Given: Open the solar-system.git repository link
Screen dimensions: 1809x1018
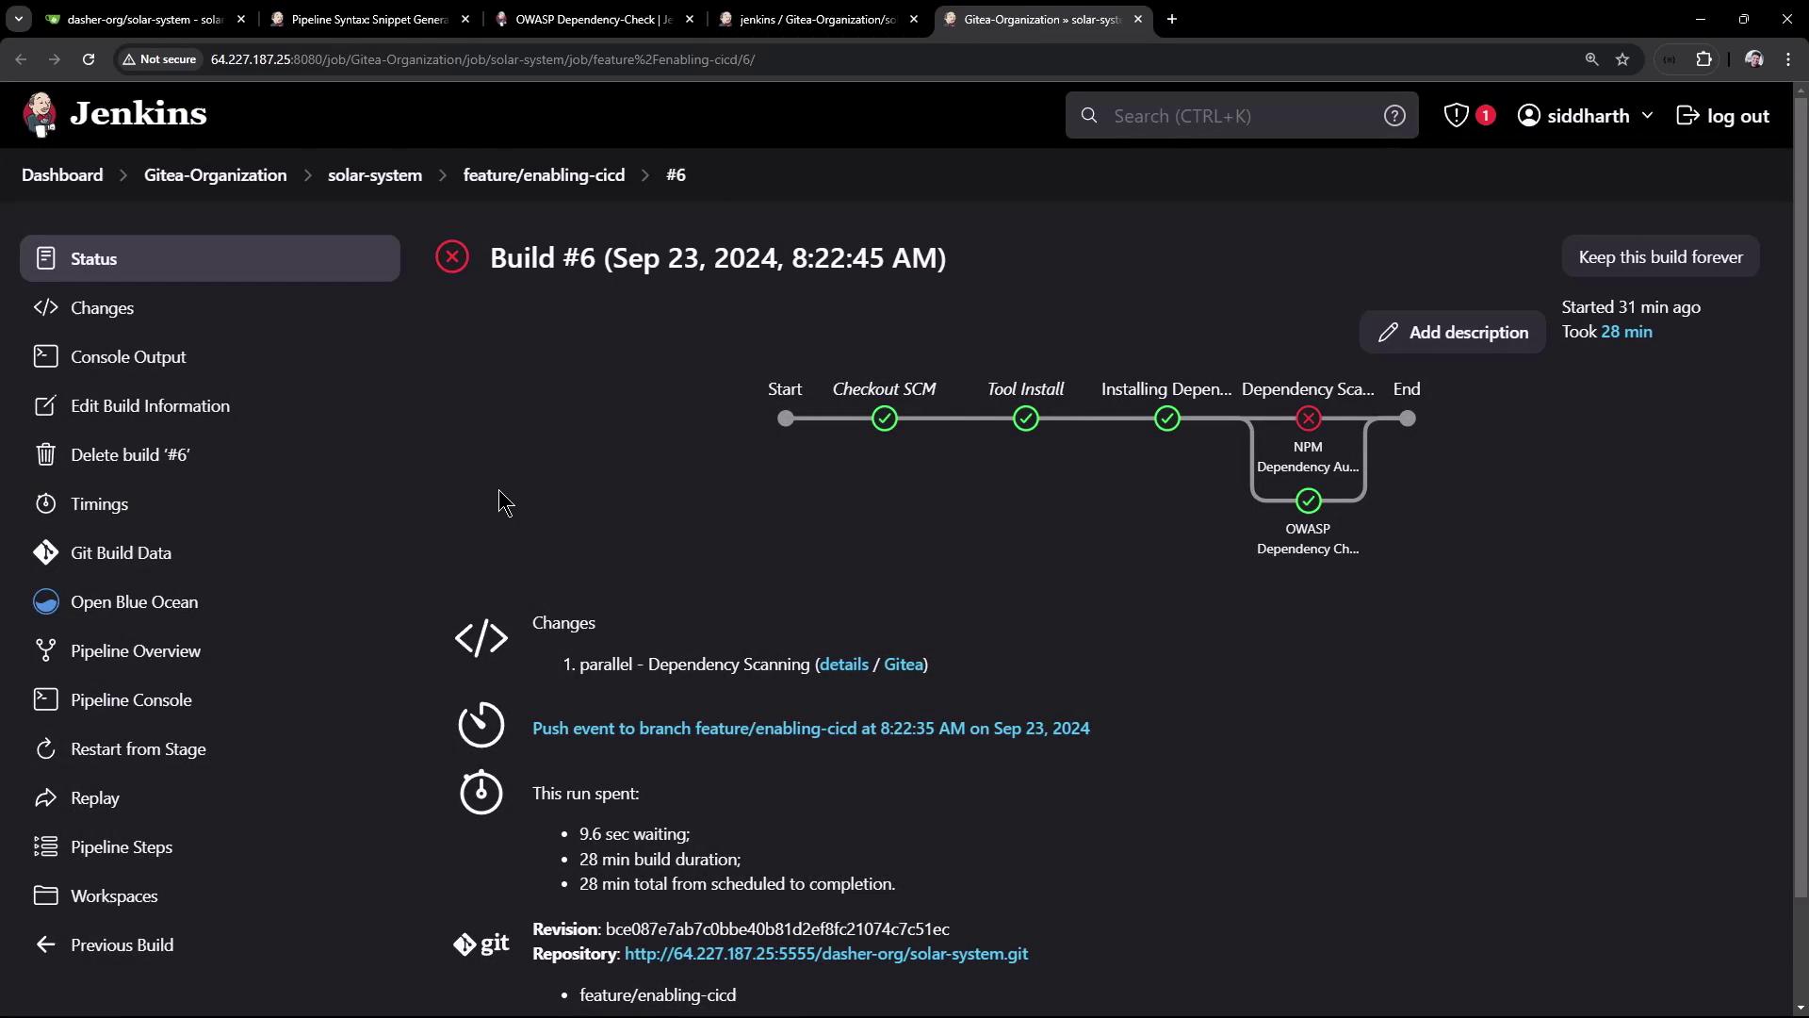Looking at the screenshot, I should pyautogui.click(x=825, y=954).
